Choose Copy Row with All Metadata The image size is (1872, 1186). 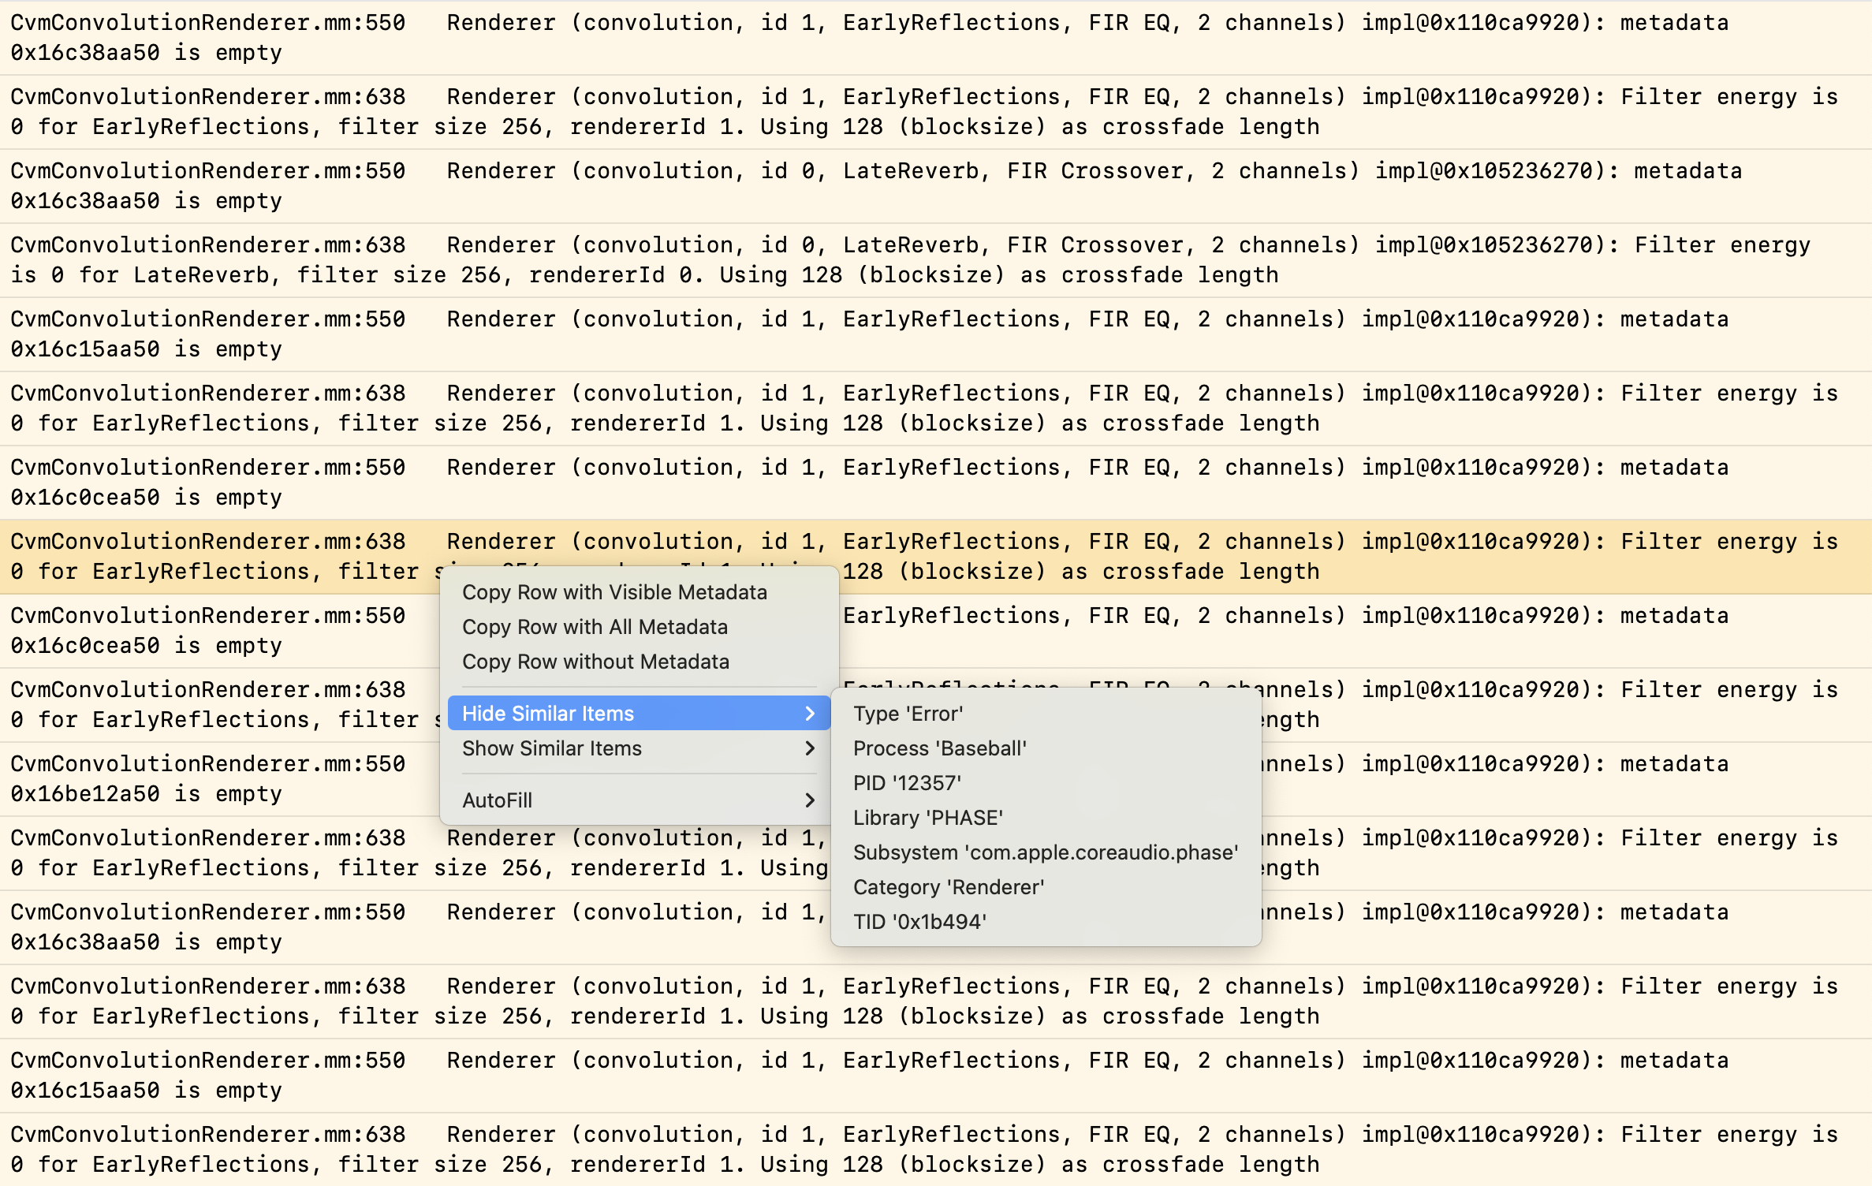click(595, 627)
